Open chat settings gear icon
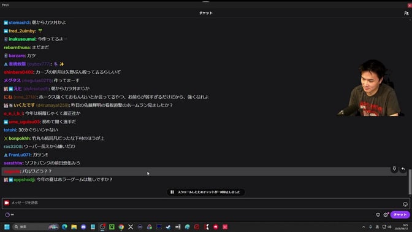 pos(386,215)
